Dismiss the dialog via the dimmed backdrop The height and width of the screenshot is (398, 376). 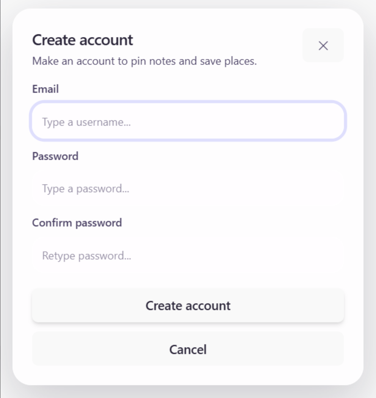pos(370,198)
